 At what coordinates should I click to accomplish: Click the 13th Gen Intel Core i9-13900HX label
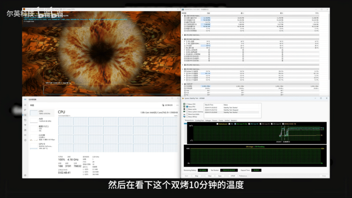click(x=159, y=112)
